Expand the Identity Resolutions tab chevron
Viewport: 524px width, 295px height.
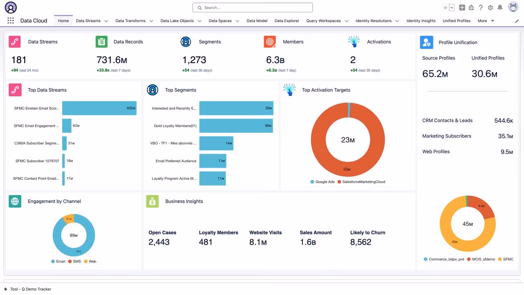pyautogui.click(x=397, y=21)
